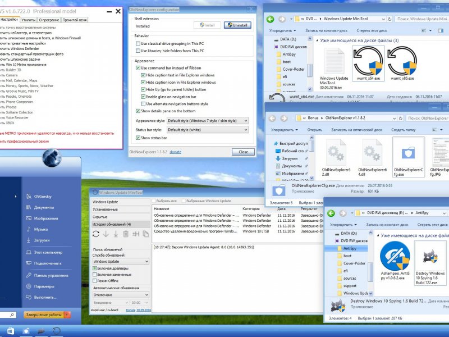The image size is (449, 337).
Task: Click refresh icon in OldNewExplorer address bar
Action: [401, 118]
